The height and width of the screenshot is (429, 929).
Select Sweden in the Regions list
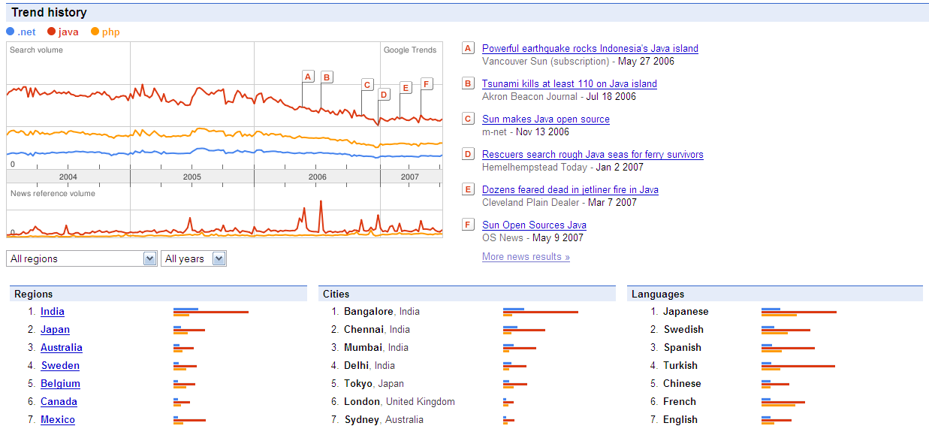click(60, 365)
